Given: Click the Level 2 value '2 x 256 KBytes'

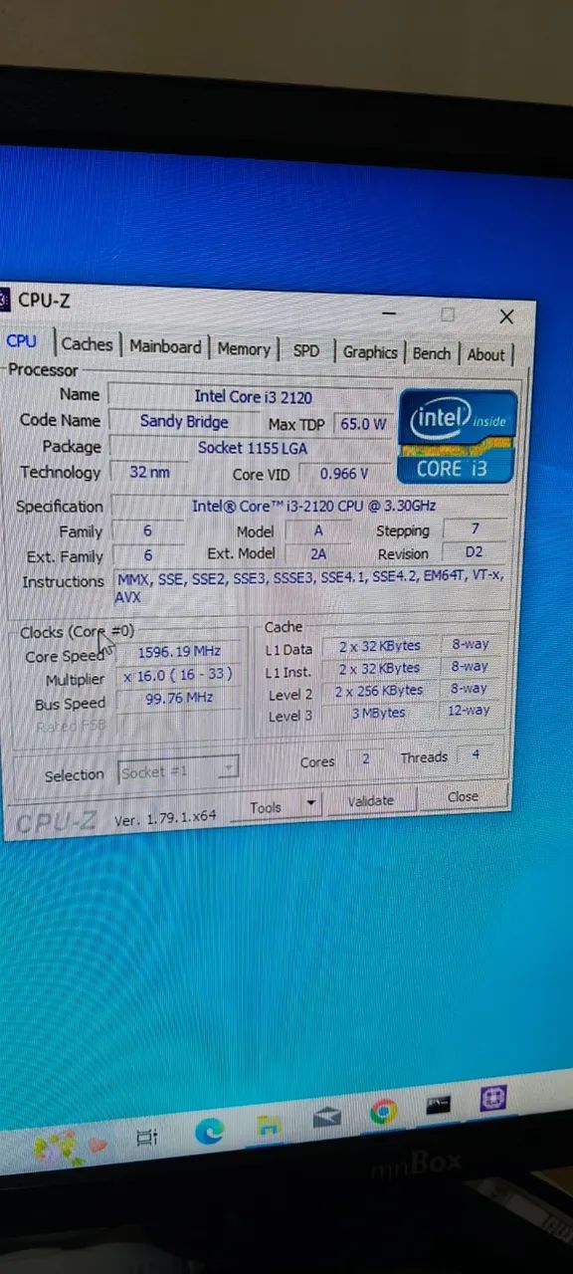Looking at the screenshot, I should (378, 691).
